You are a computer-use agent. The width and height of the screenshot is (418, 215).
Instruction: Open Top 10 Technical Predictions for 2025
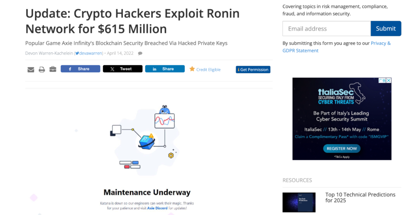click(360, 198)
